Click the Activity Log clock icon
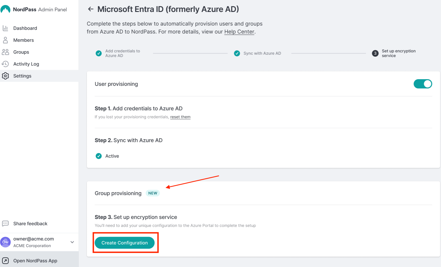Screen dimensions: 441x267 [x=5, y=64]
